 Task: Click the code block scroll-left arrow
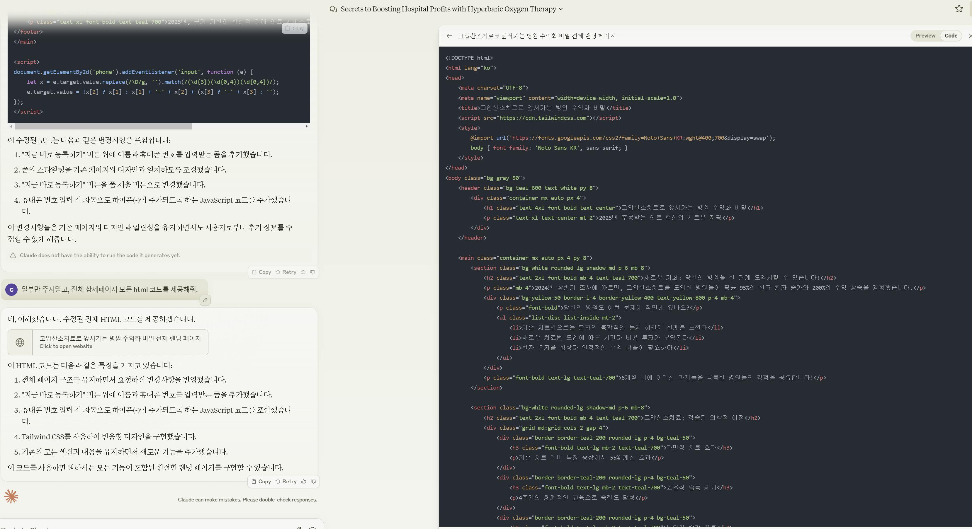(x=11, y=126)
